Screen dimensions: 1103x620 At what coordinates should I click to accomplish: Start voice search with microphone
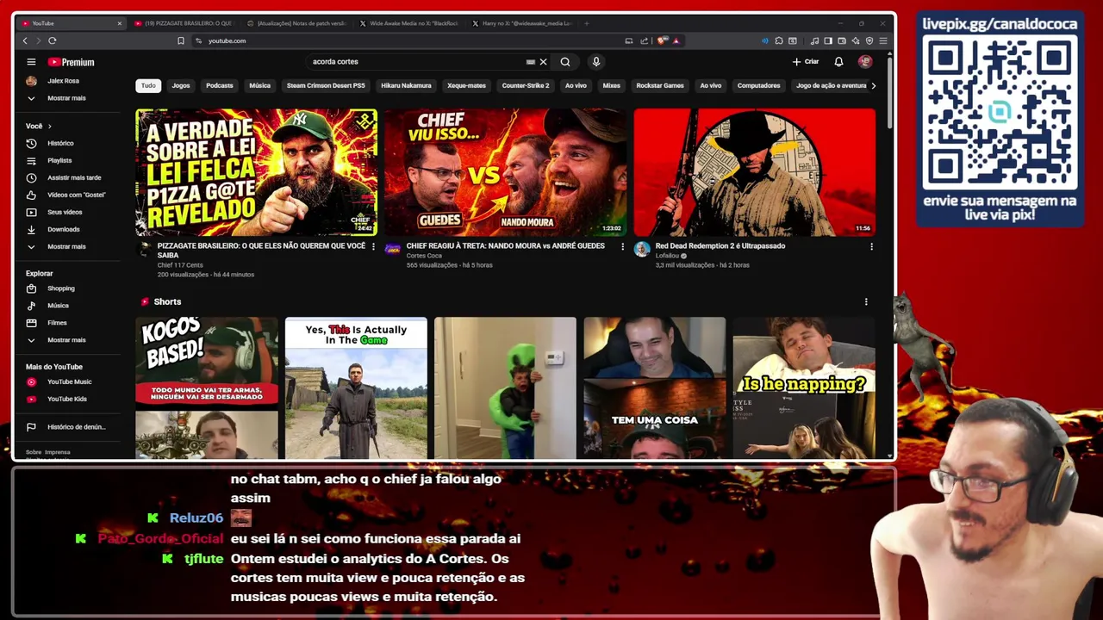[595, 62]
